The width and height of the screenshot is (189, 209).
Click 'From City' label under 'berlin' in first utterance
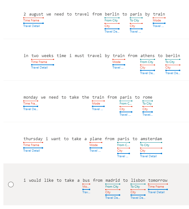coord(111,20)
